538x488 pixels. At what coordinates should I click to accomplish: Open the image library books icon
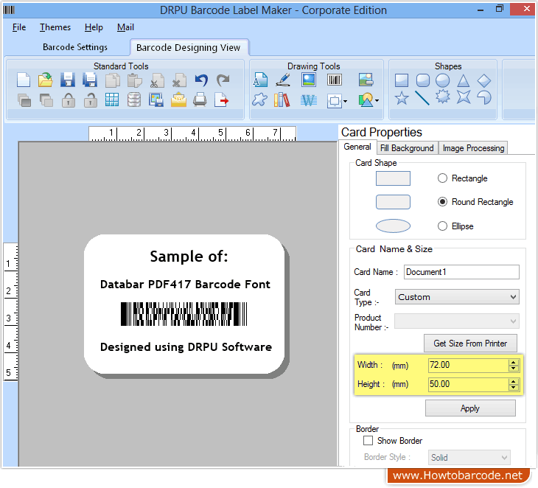(x=282, y=100)
